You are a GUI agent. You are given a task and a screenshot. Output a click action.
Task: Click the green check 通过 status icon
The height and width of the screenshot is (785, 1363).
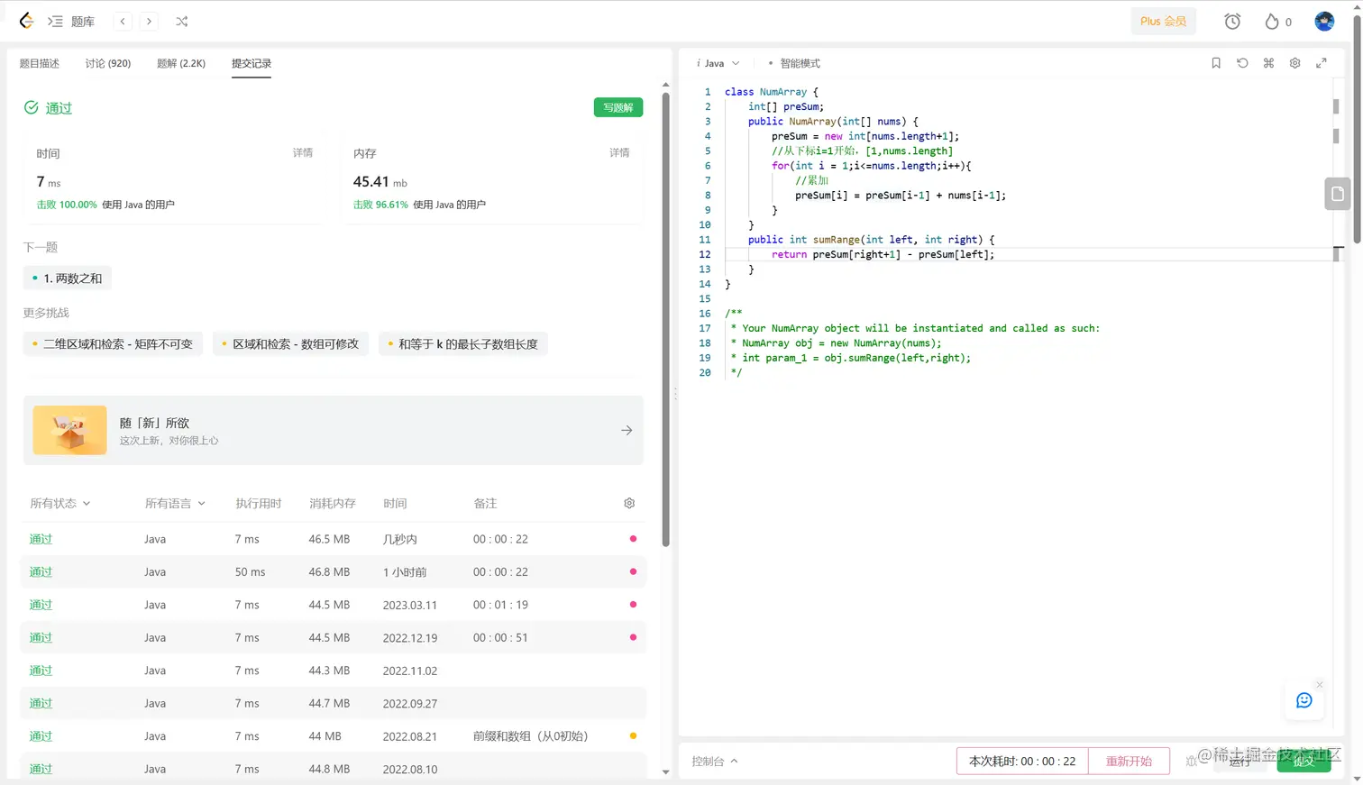(32, 108)
